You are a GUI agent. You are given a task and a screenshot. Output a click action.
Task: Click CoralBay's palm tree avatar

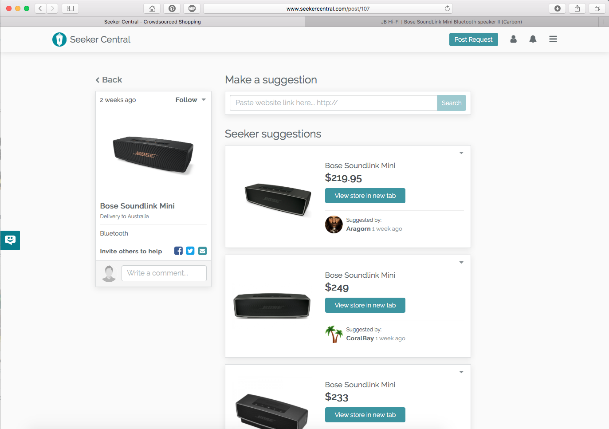pos(334,334)
